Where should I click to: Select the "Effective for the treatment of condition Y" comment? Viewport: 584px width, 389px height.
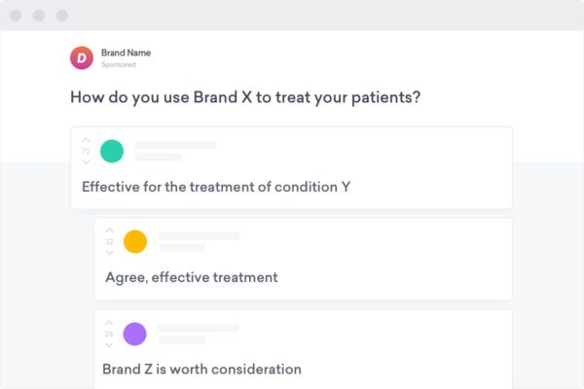(216, 187)
